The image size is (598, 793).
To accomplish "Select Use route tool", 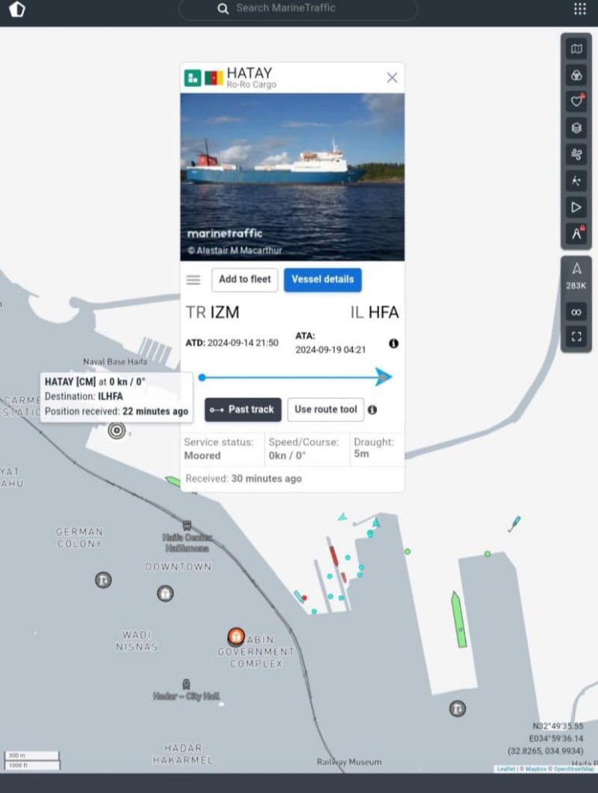I will [326, 410].
